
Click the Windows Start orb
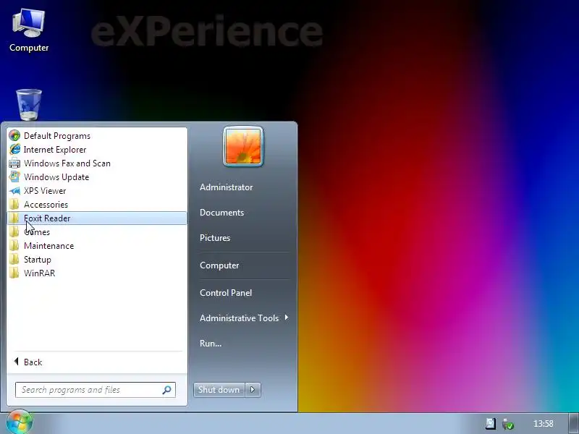[x=20, y=422]
